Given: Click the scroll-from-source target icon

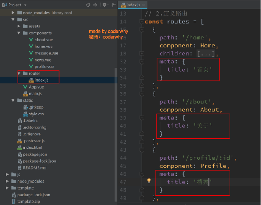Looking at the screenshot, I should coord(88,5).
